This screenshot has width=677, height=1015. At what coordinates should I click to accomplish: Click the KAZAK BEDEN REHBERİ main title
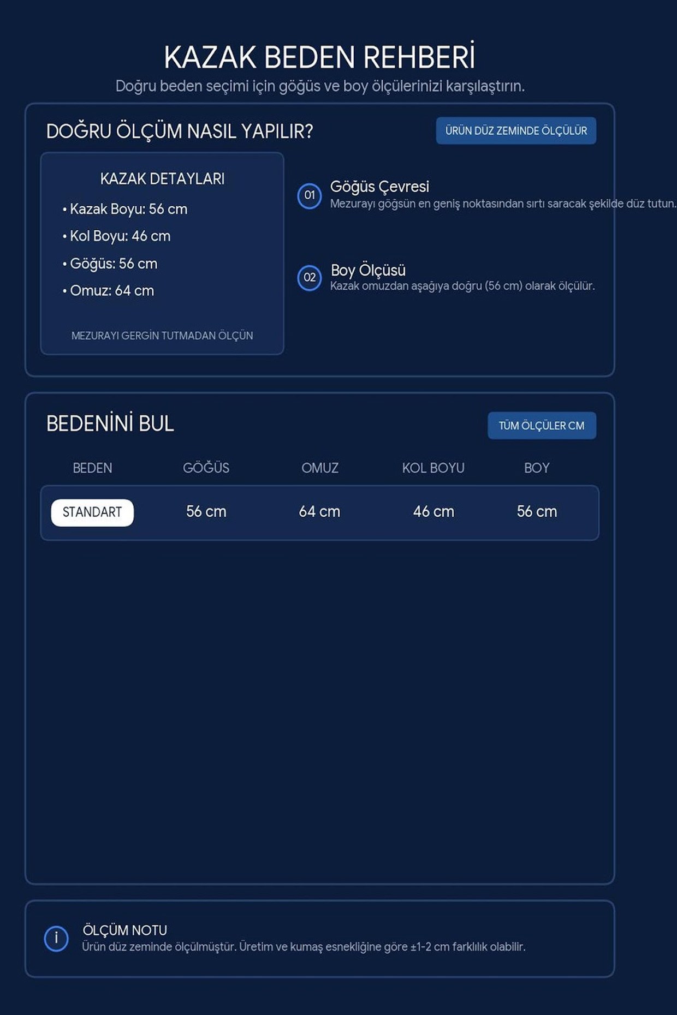coord(319,57)
